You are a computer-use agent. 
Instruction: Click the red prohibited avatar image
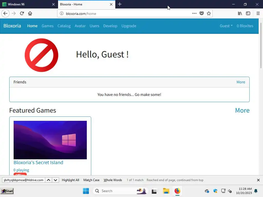(41, 55)
